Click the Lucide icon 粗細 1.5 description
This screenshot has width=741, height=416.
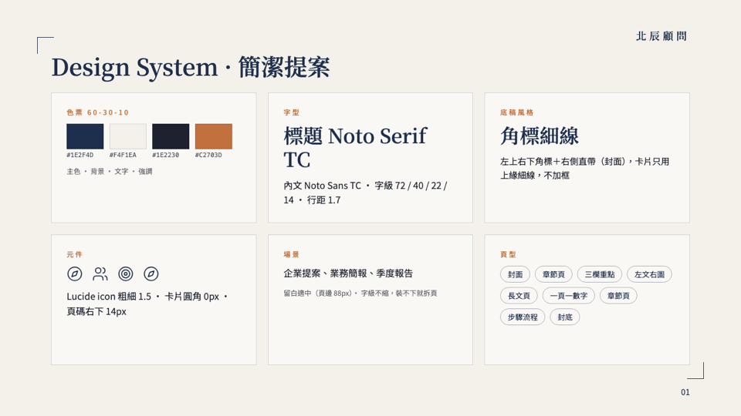147,304
